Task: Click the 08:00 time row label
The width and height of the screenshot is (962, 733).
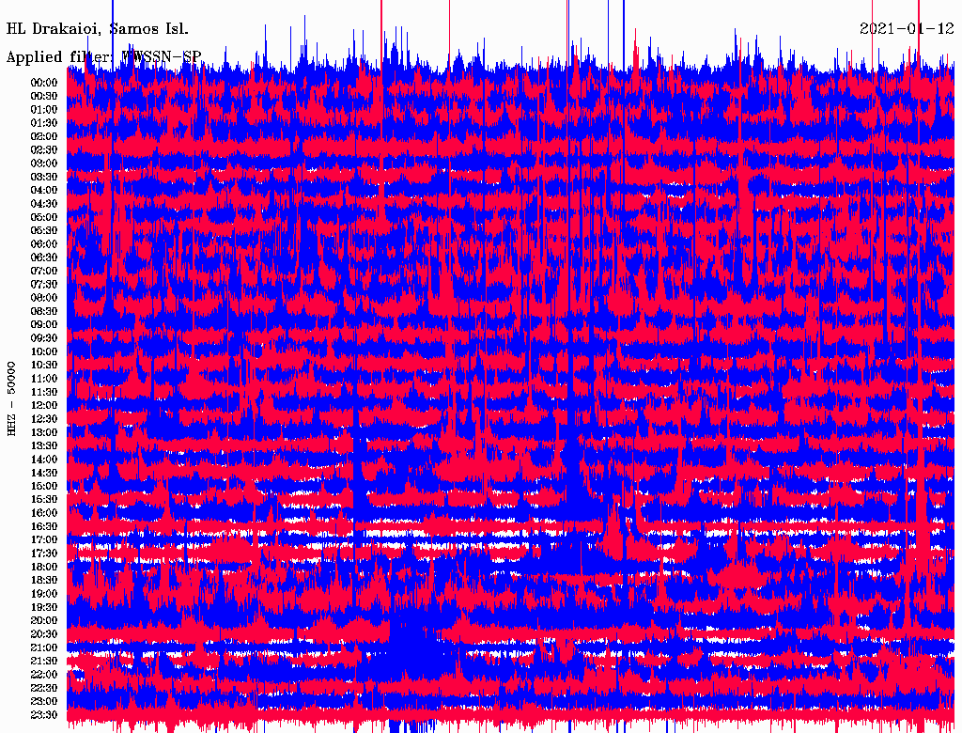Action: coord(44,298)
